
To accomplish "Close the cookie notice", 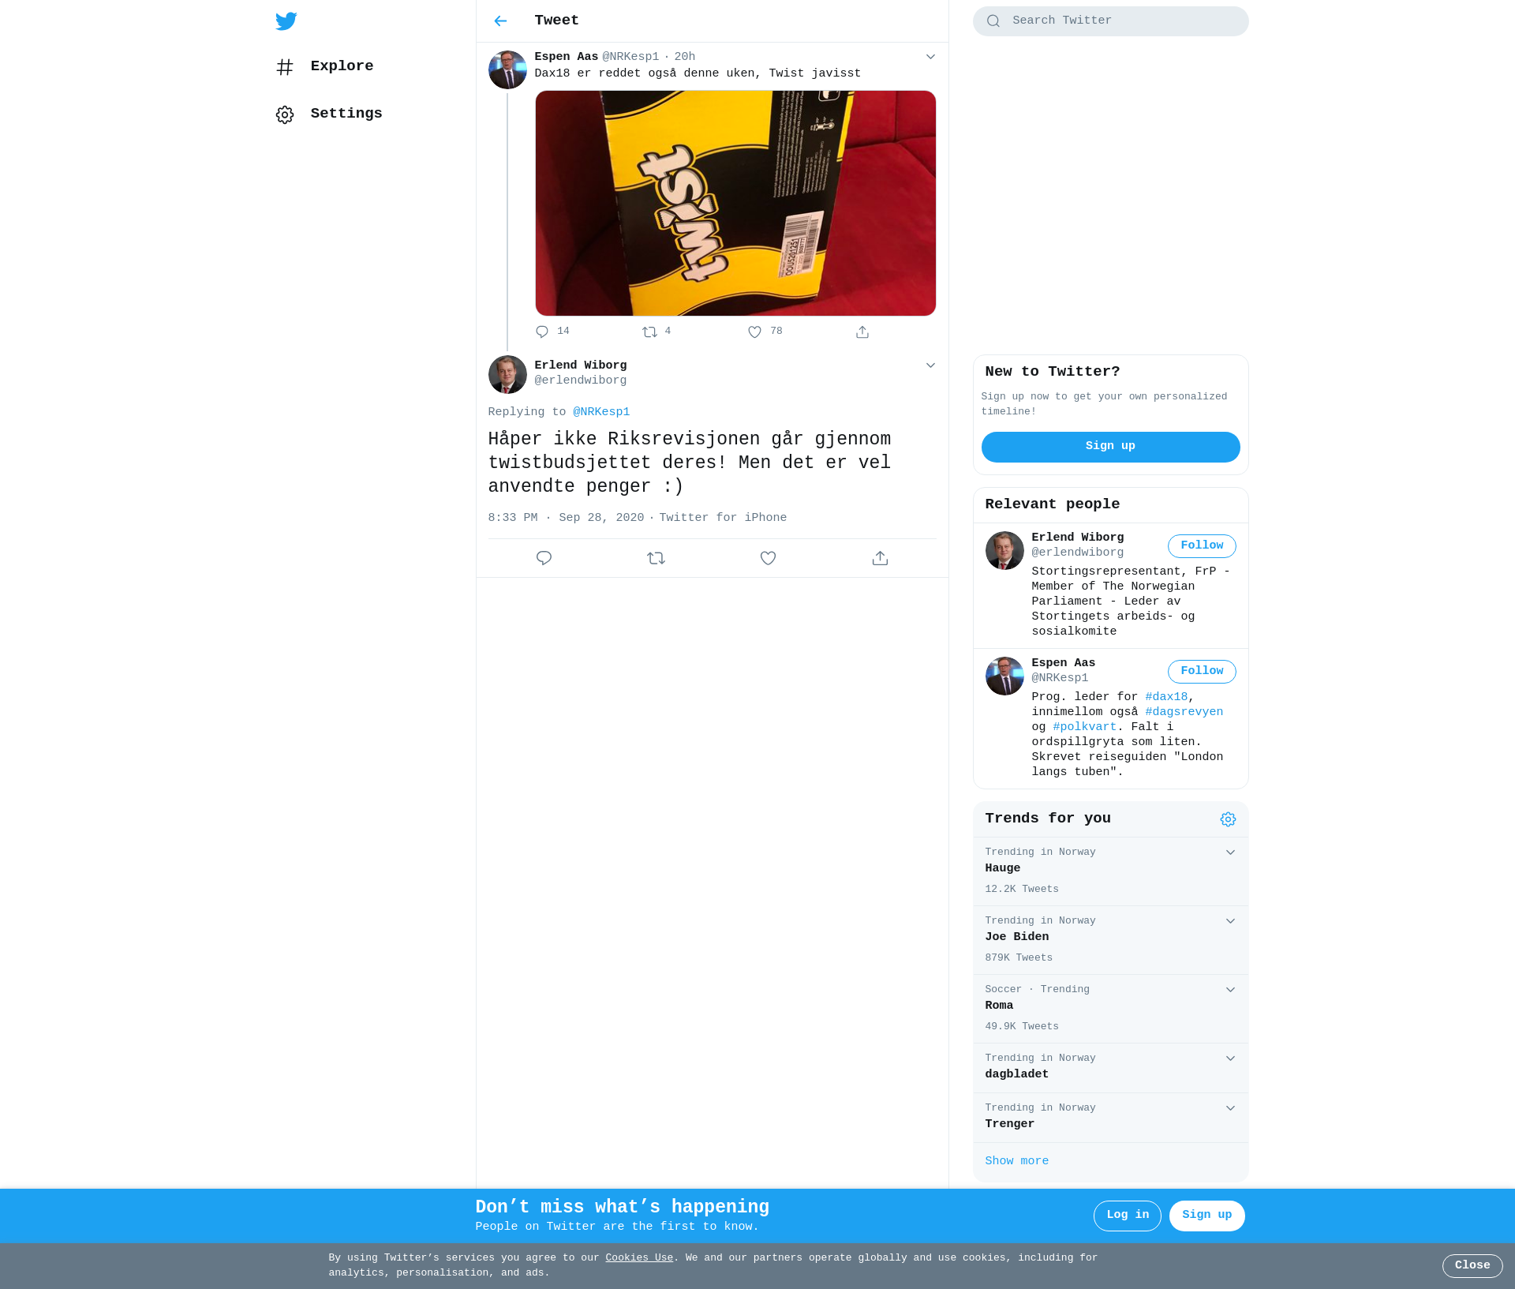I will (1472, 1266).
